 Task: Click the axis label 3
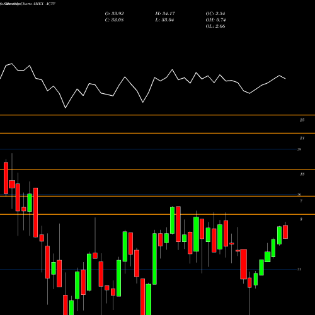point(301,219)
